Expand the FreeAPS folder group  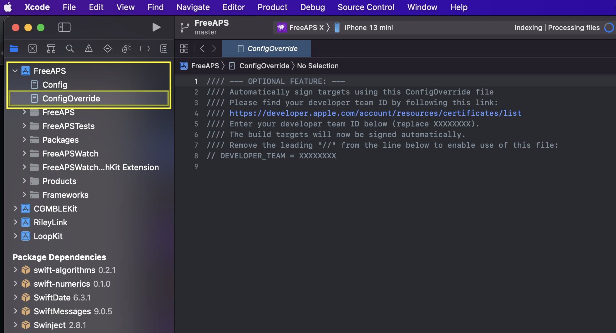tap(24, 112)
